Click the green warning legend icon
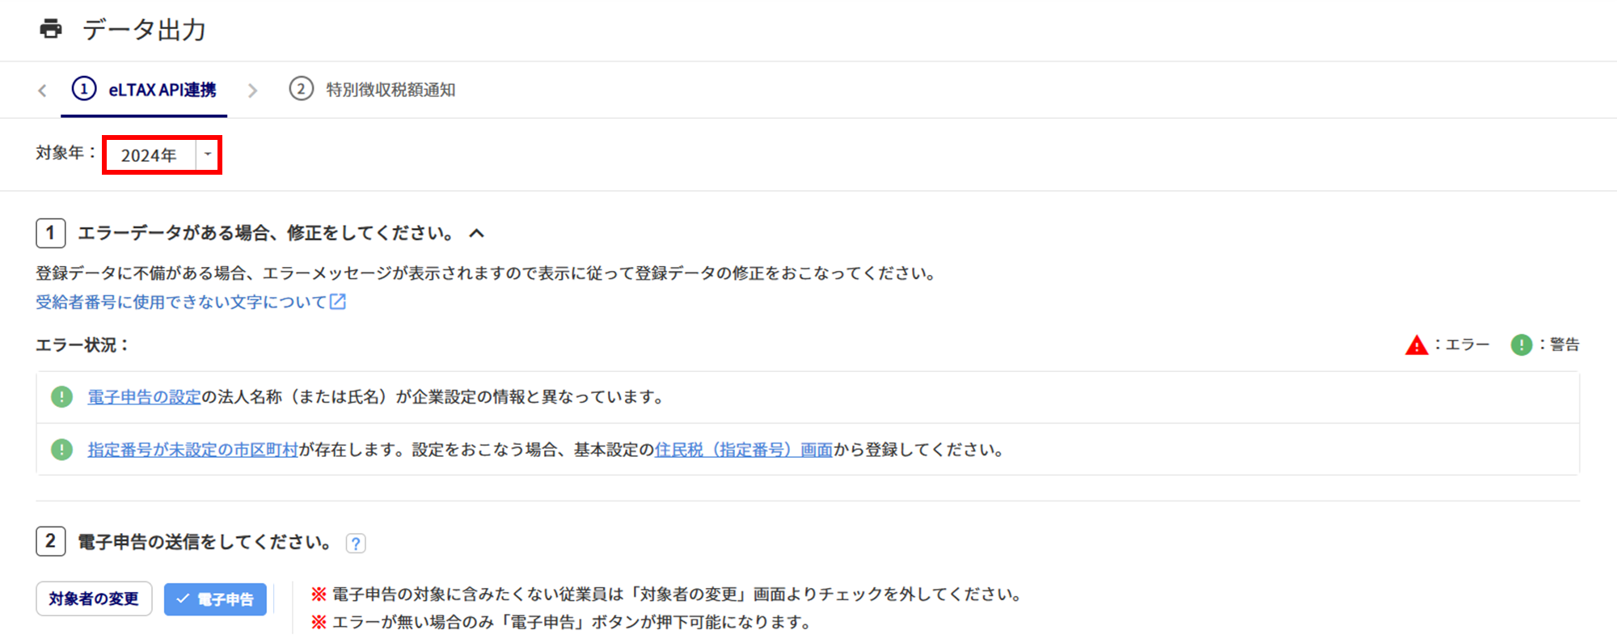 point(1521,345)
